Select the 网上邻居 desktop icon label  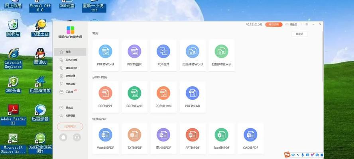tap(13, 6)
